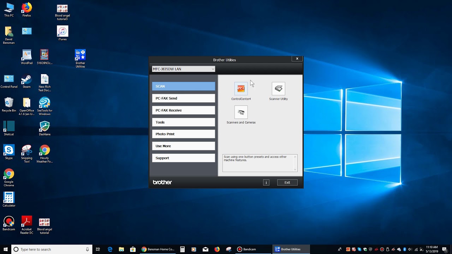
Task: Open the Use More category
Action: coord(183,146)
